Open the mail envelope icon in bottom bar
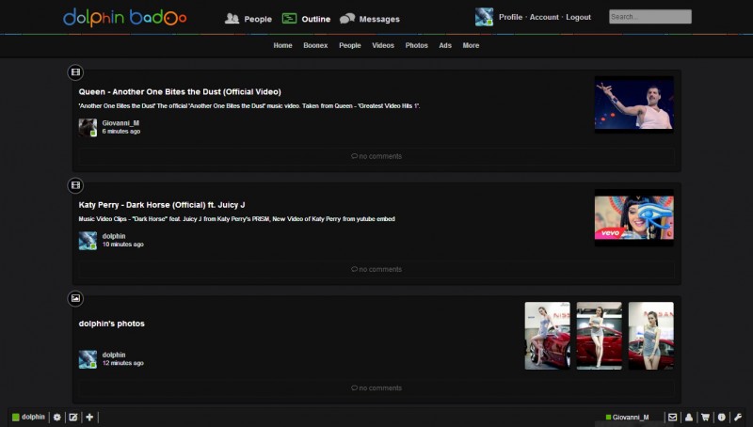 tap(672, 417)
